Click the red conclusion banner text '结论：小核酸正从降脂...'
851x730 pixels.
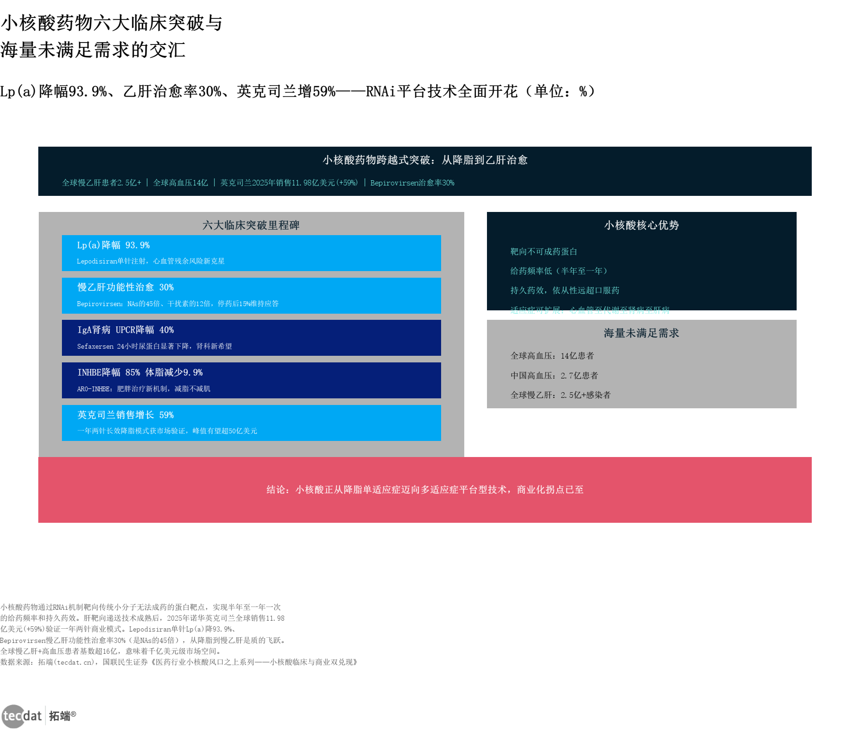click(x=425, y=490)
